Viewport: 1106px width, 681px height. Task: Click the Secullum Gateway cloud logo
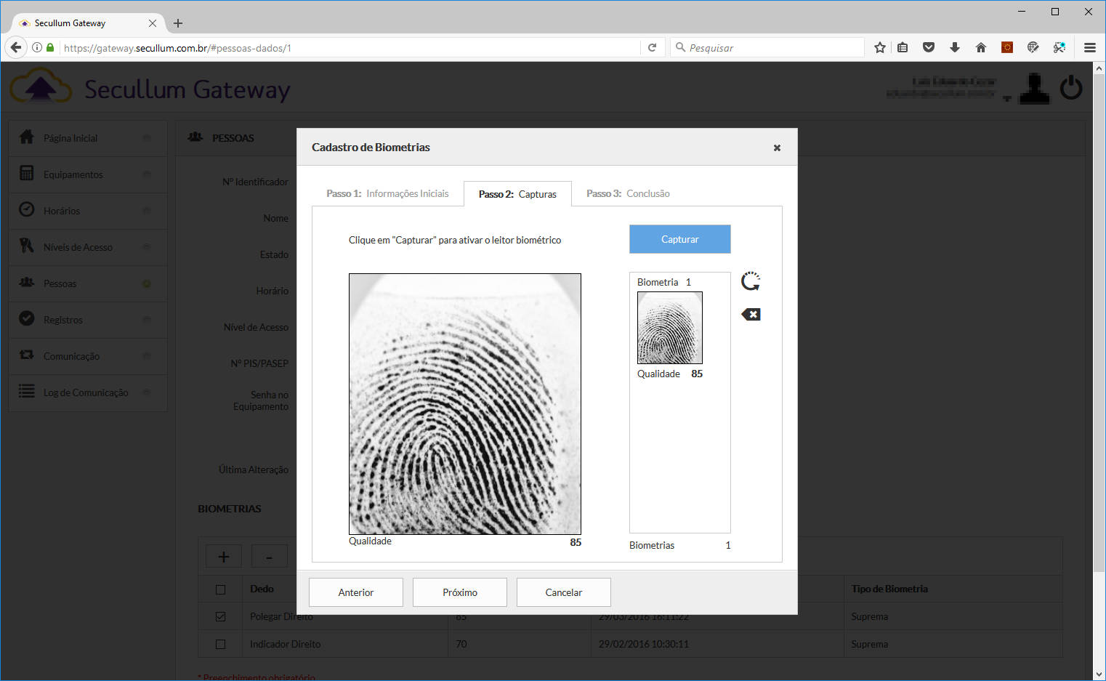[x=41, y=86]
